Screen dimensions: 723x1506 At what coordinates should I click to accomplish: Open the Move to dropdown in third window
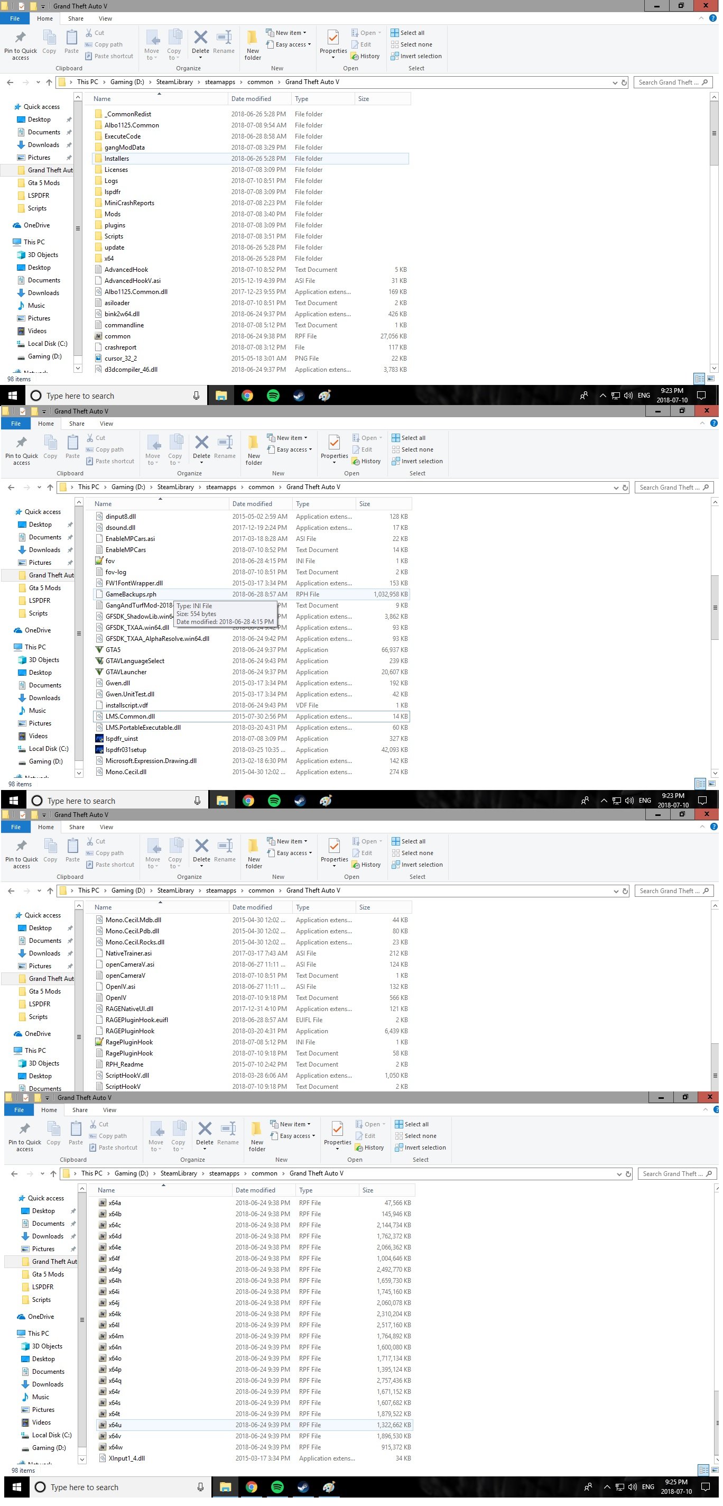click(153, 863)
